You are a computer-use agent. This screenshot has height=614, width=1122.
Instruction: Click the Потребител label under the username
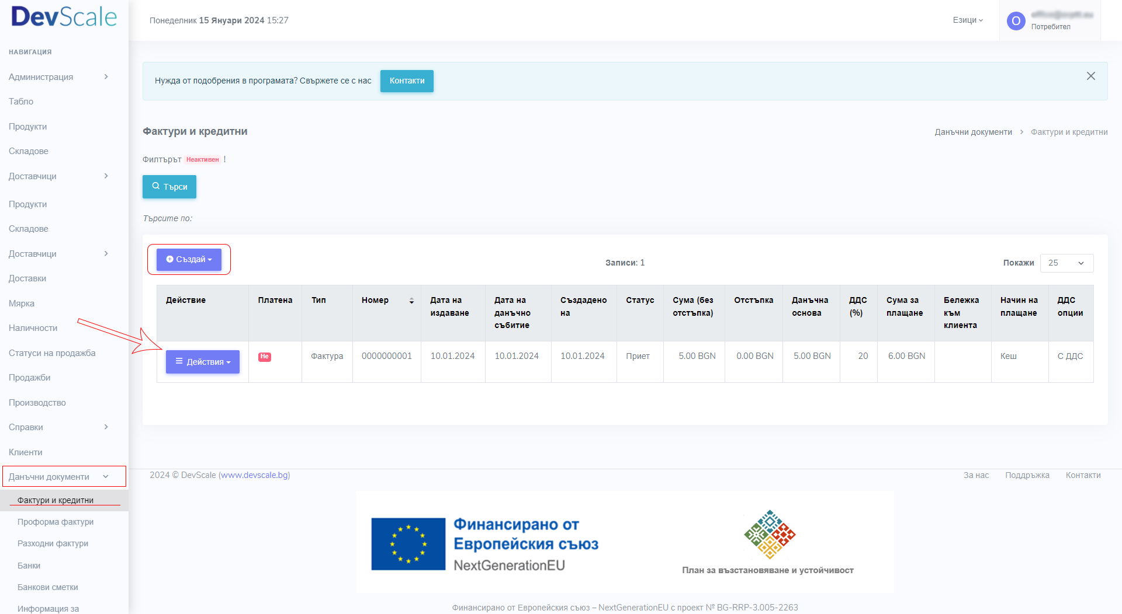click(1051, 27)
